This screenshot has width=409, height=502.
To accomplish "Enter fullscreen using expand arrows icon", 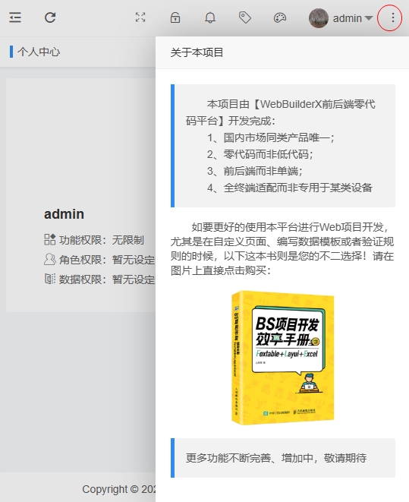I will tap(140, 17).
